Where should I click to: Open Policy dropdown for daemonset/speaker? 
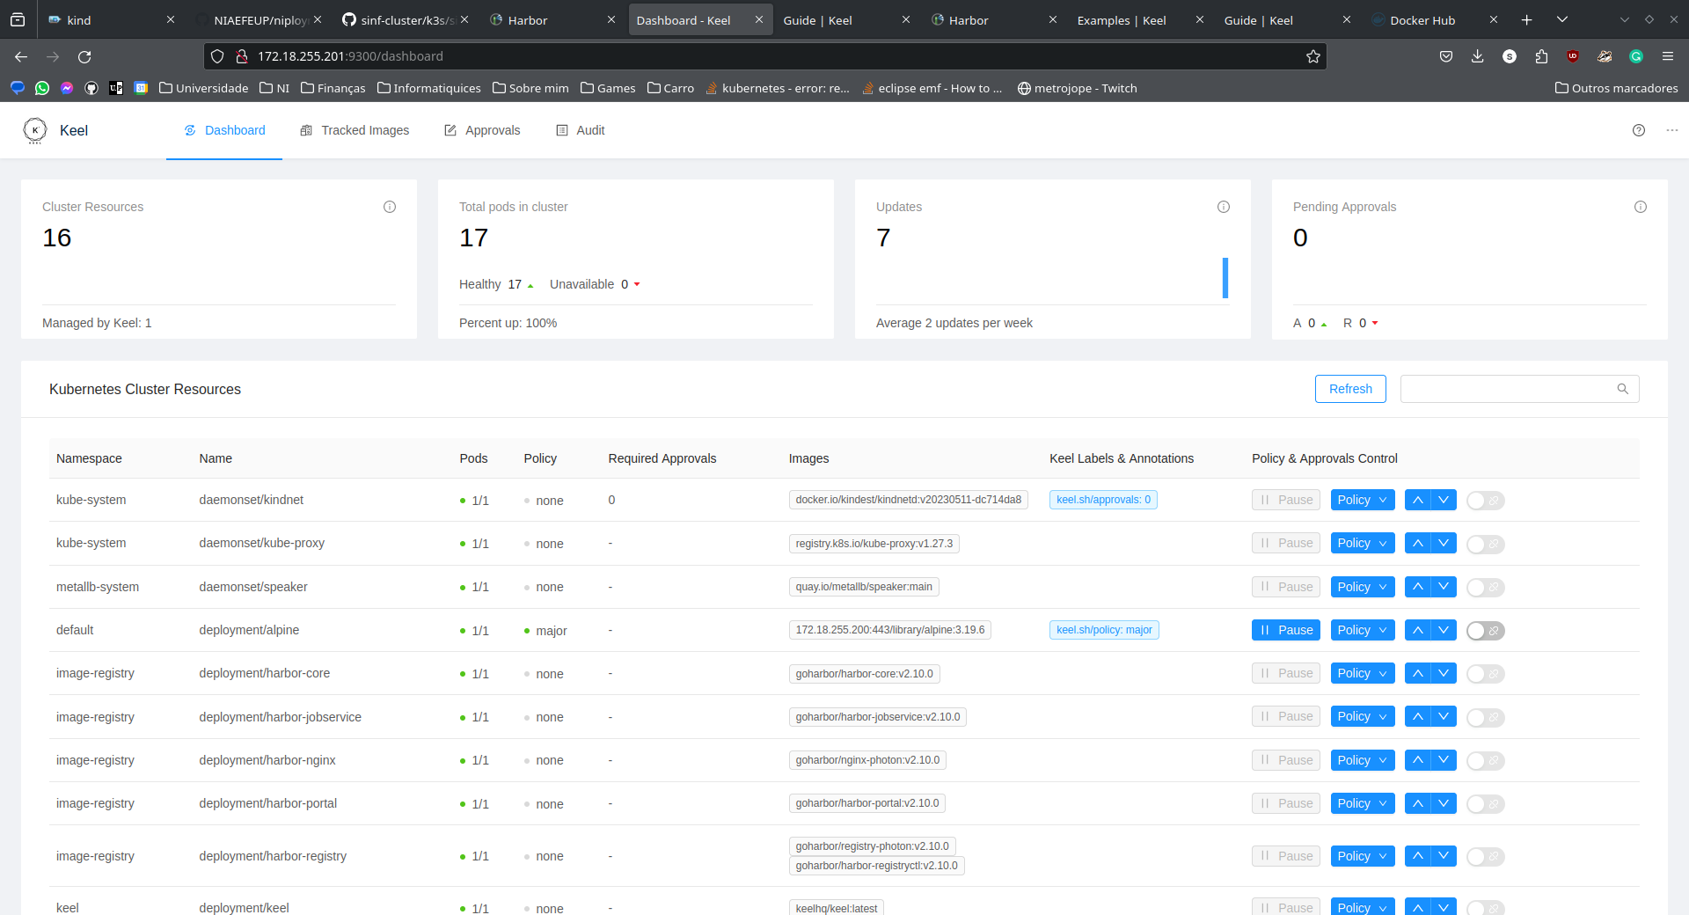(1363, 587)
